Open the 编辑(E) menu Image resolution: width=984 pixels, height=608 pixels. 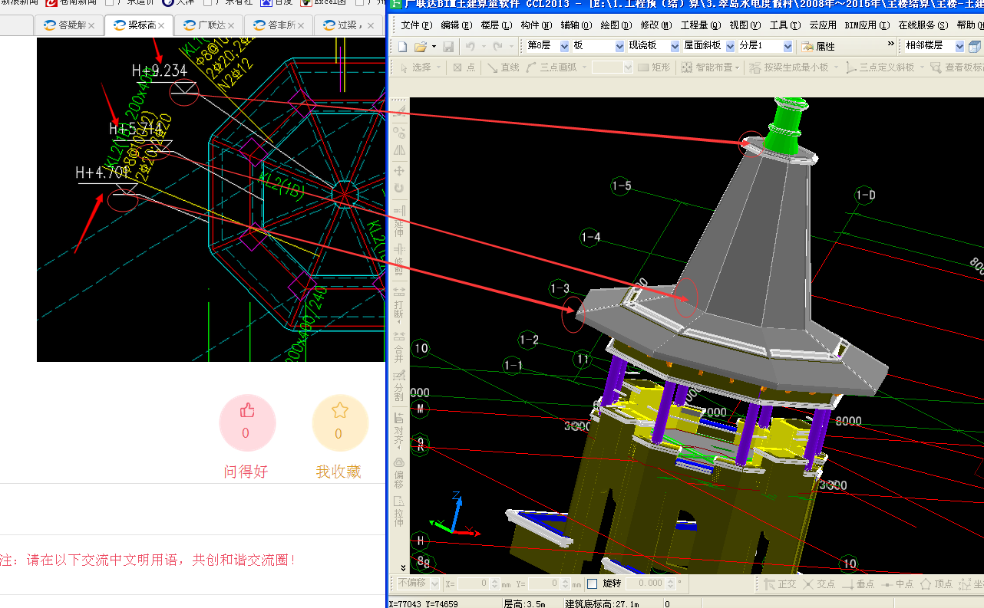coord(456,25)
